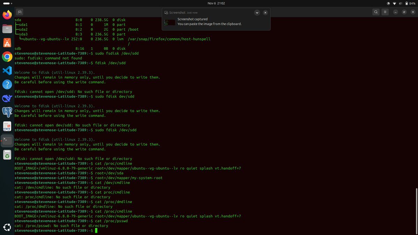Unmute audio via the tray speaker icon

click(401, 3)
